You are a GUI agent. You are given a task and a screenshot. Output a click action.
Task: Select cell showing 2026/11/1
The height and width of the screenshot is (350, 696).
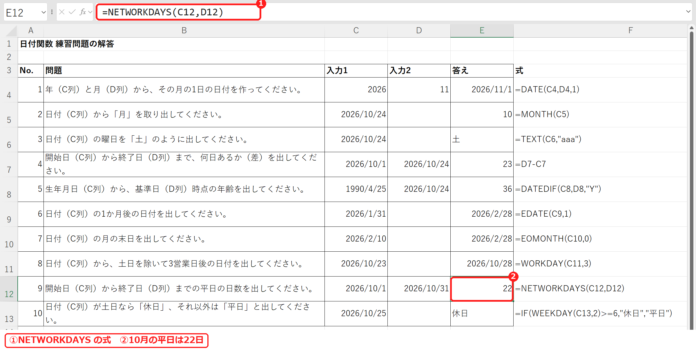pos(482,90)
